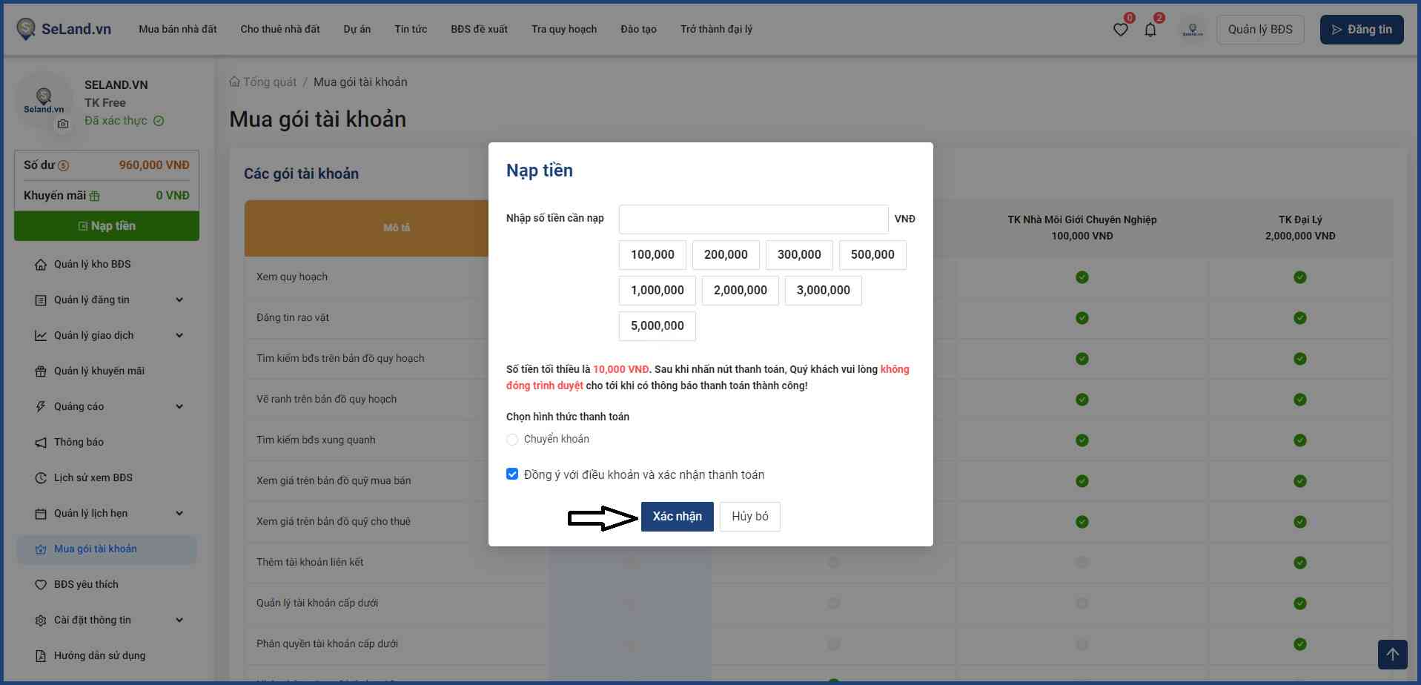Click the Hủy bỏ button
Viewport: 1421px width, 685px height.
[749, 517]
